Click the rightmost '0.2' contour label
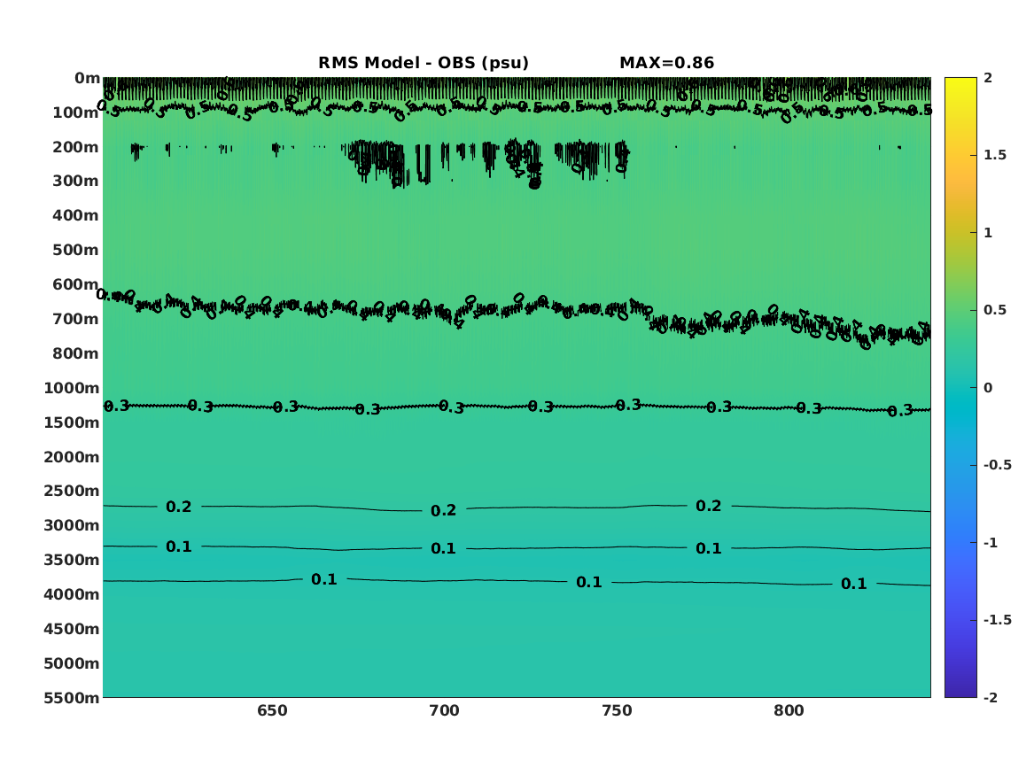 [x=709, y=506]
